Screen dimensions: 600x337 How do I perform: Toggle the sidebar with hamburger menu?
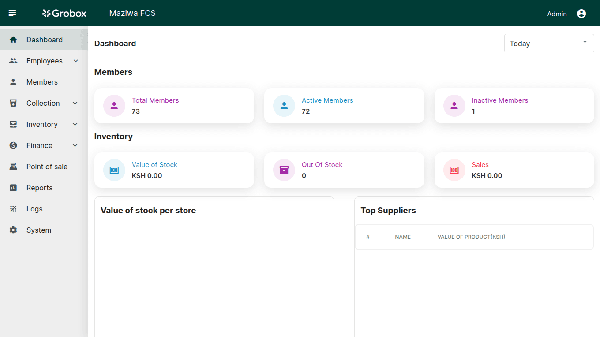(12, 12)
